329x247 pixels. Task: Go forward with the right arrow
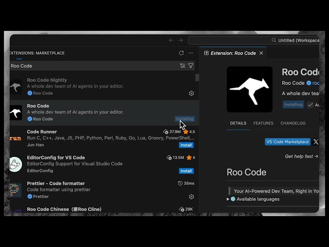point(180,40)
